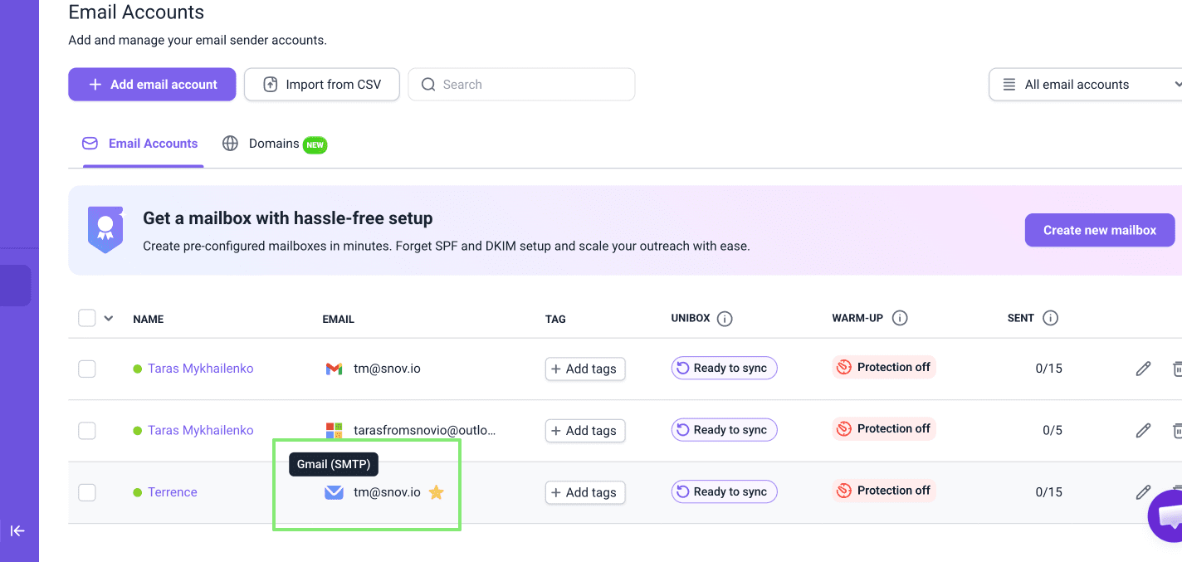
Task: Check the select-all header checkbox
Action: pos(87,318)
